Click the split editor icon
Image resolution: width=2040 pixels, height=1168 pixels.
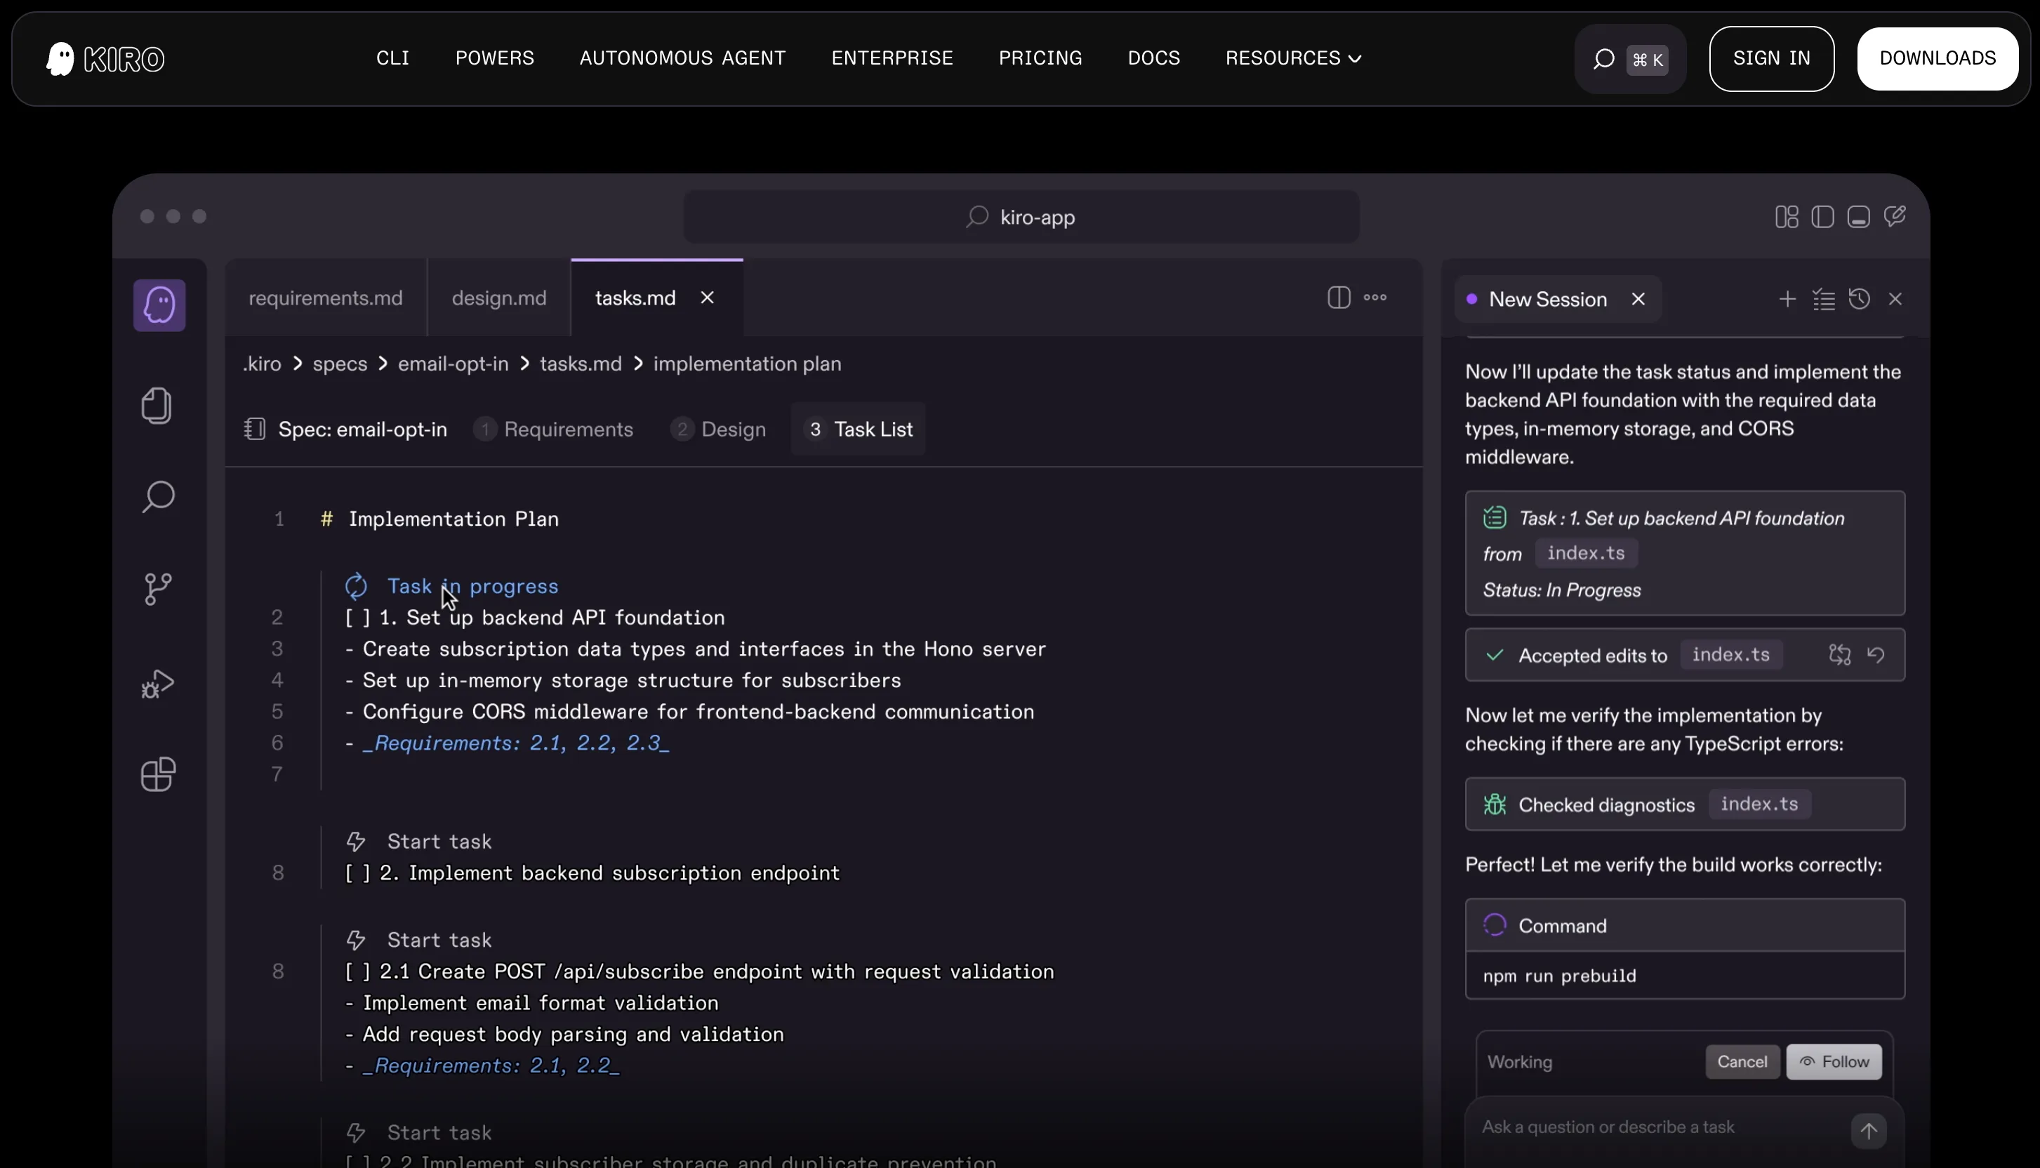[x=1338, y=298]
